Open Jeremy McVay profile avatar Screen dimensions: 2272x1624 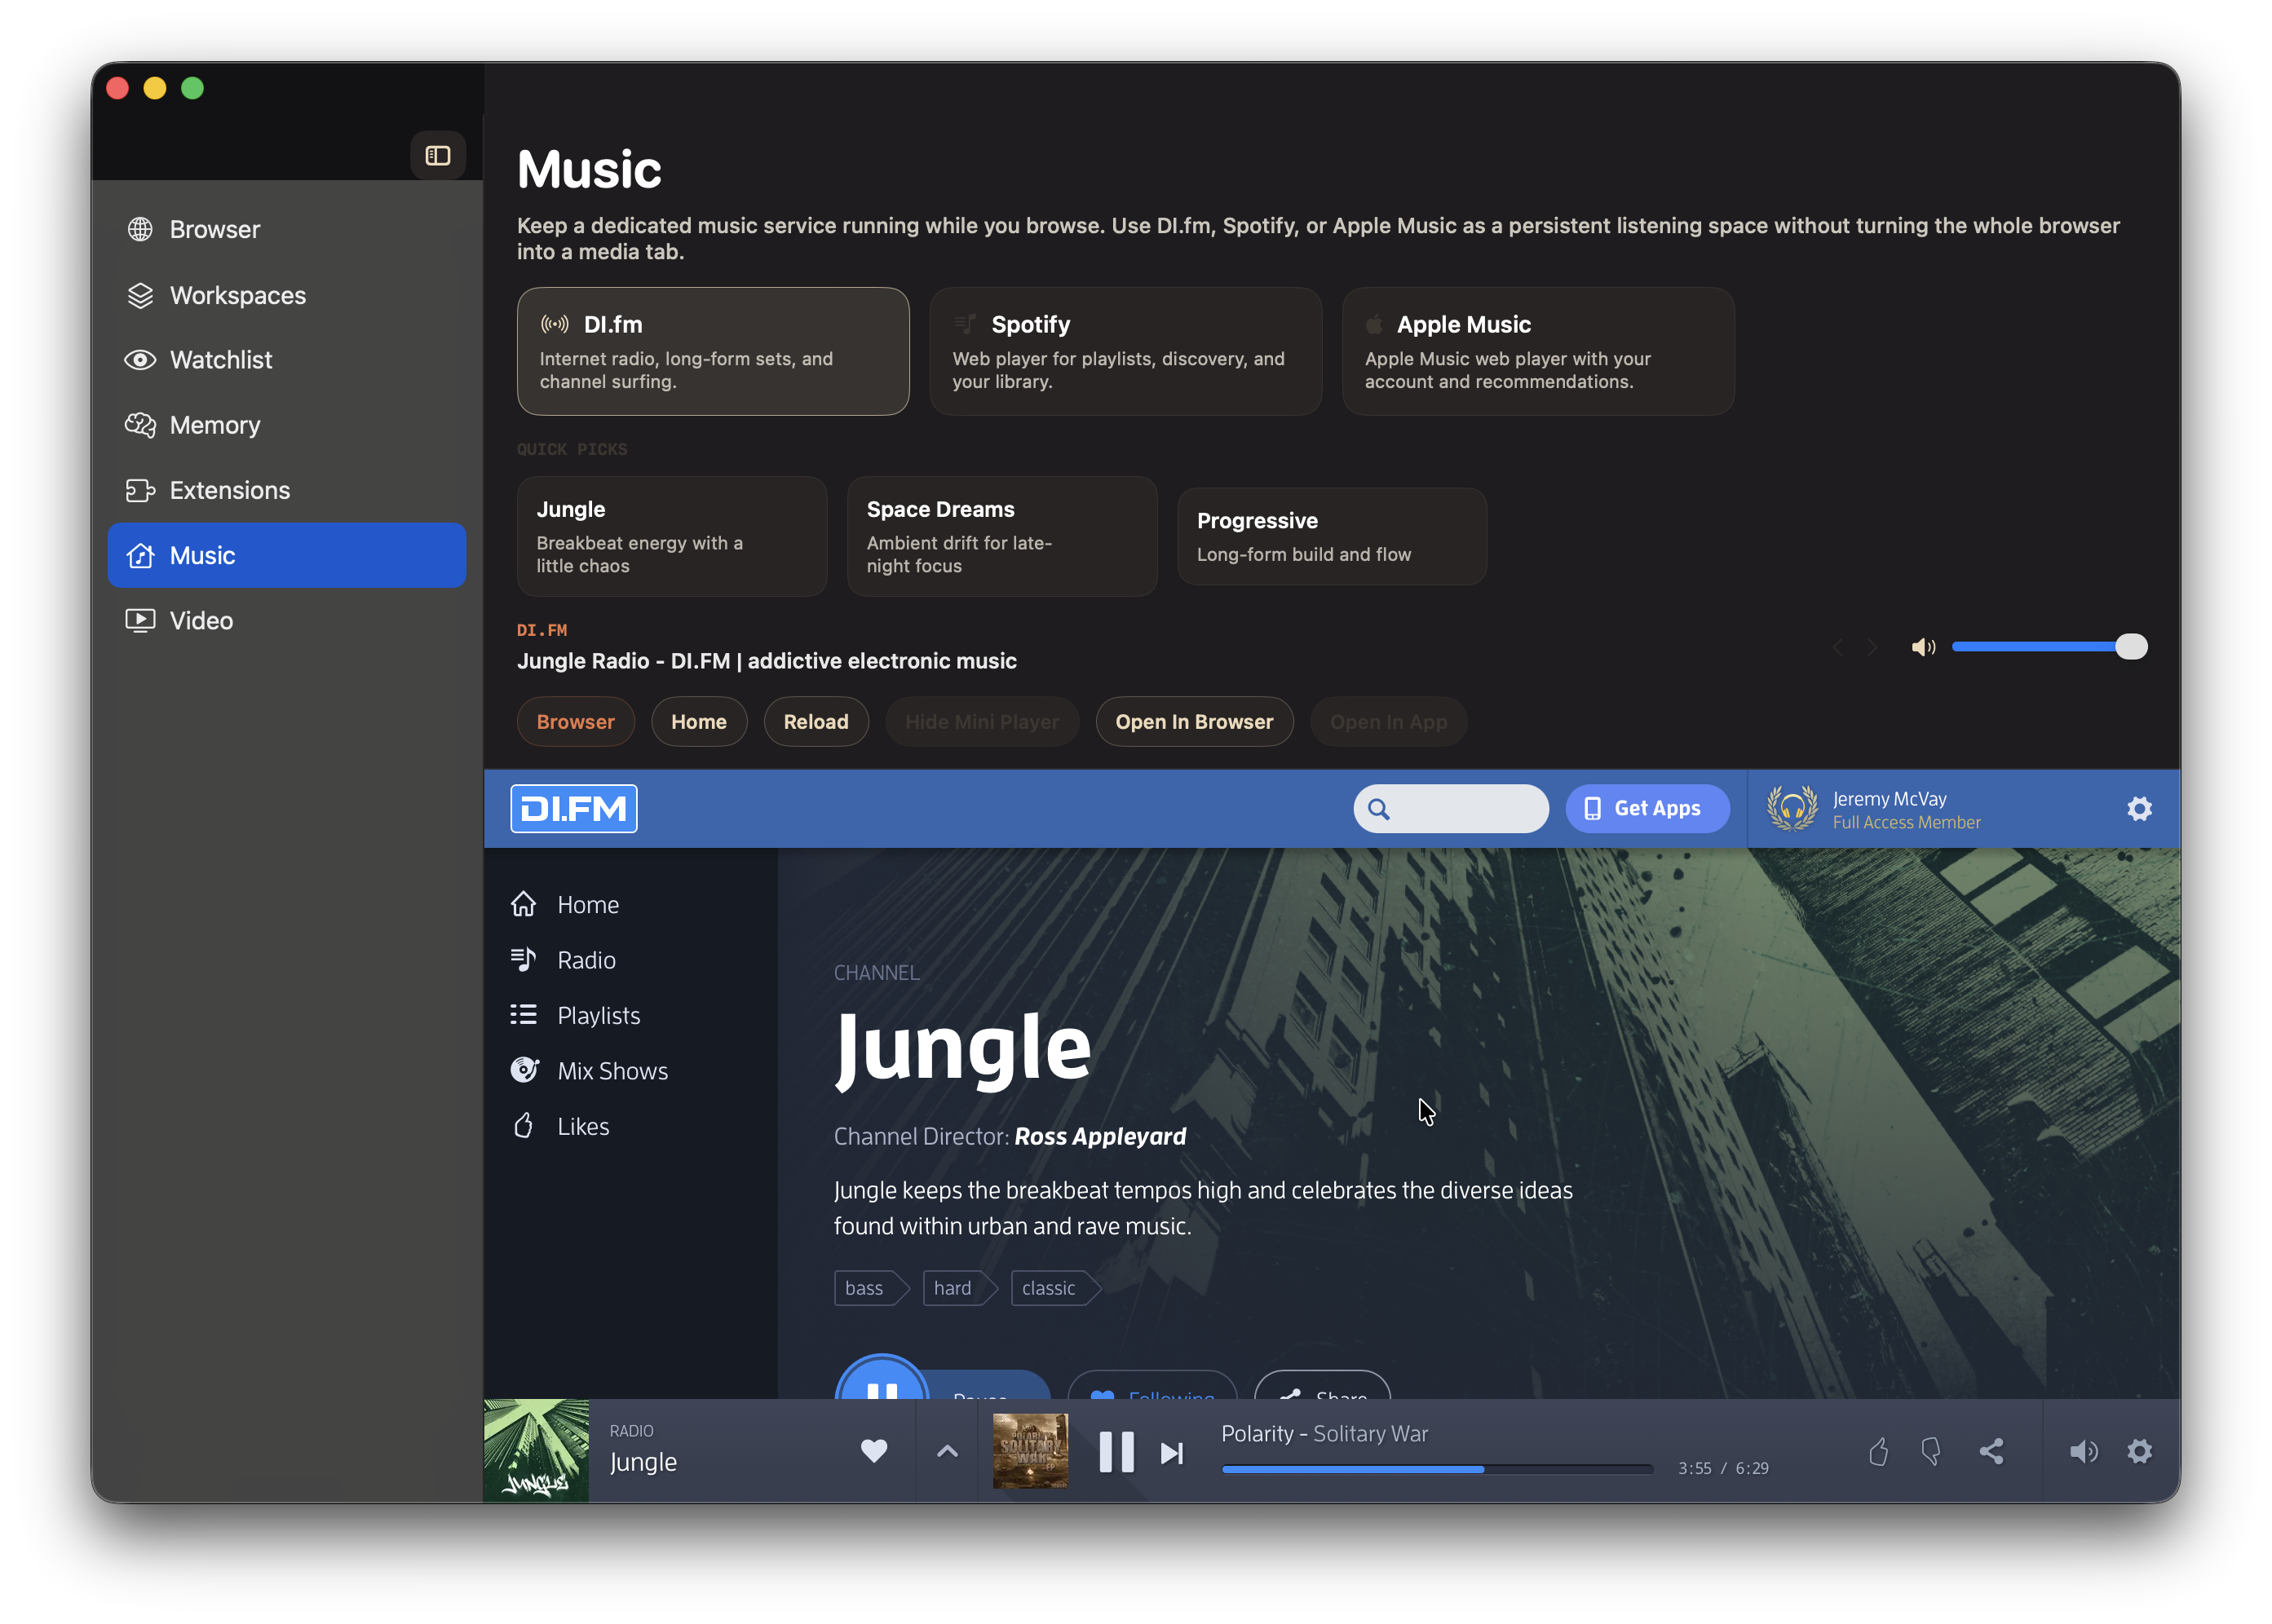pyautogui.click(x=1792, y=808)
